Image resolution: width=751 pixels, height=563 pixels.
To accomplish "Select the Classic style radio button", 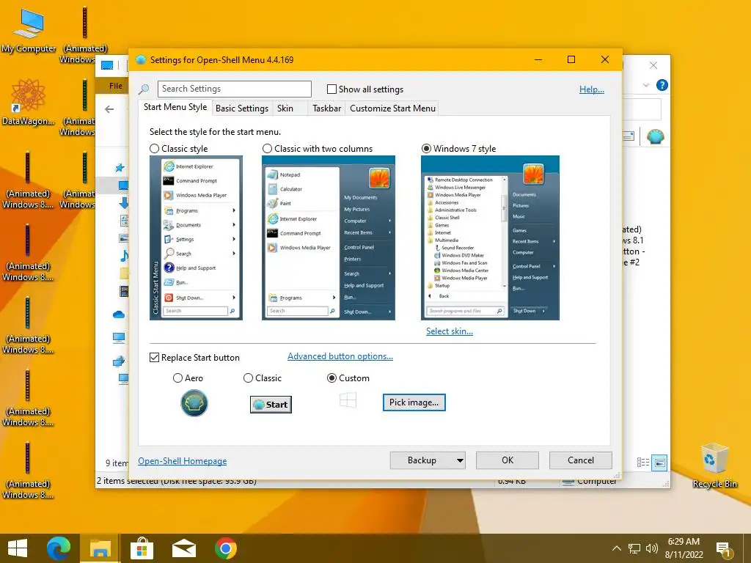I will pyautogui.click(x=154, y=148).
